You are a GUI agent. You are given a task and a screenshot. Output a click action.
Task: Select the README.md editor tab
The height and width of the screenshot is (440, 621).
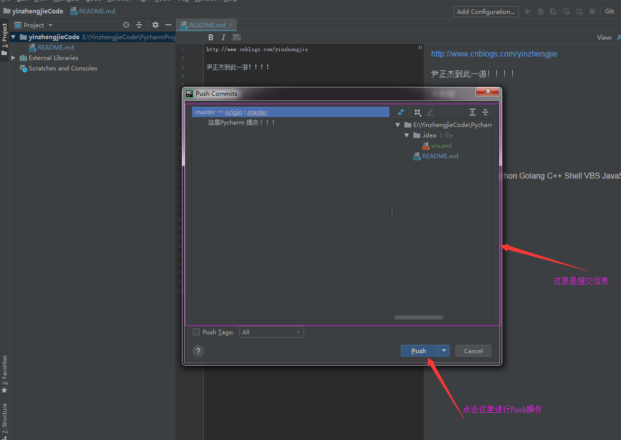click(207, 25)
